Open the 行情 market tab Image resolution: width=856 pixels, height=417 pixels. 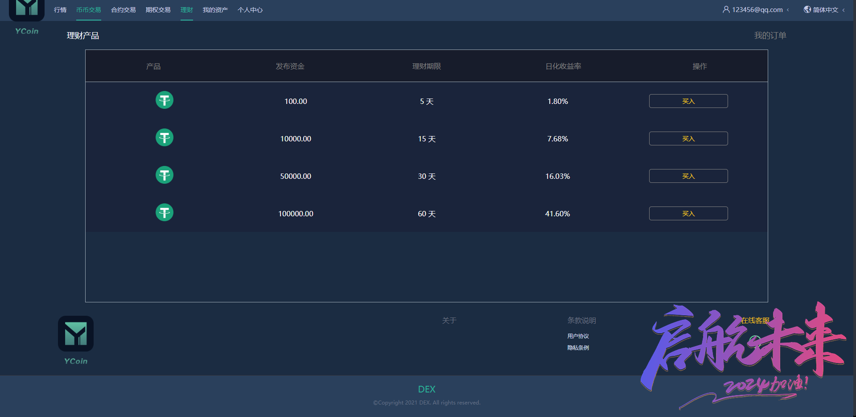pos(60,10)
